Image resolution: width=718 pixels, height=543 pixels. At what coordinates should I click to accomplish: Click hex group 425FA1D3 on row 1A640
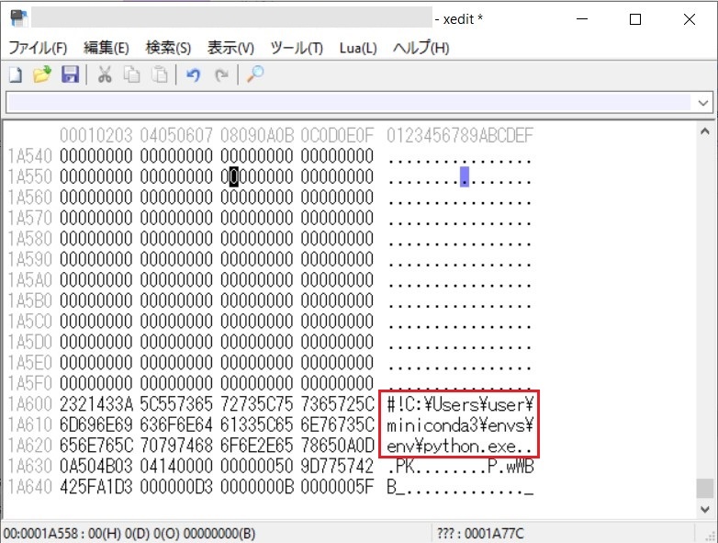pos(96,487)
